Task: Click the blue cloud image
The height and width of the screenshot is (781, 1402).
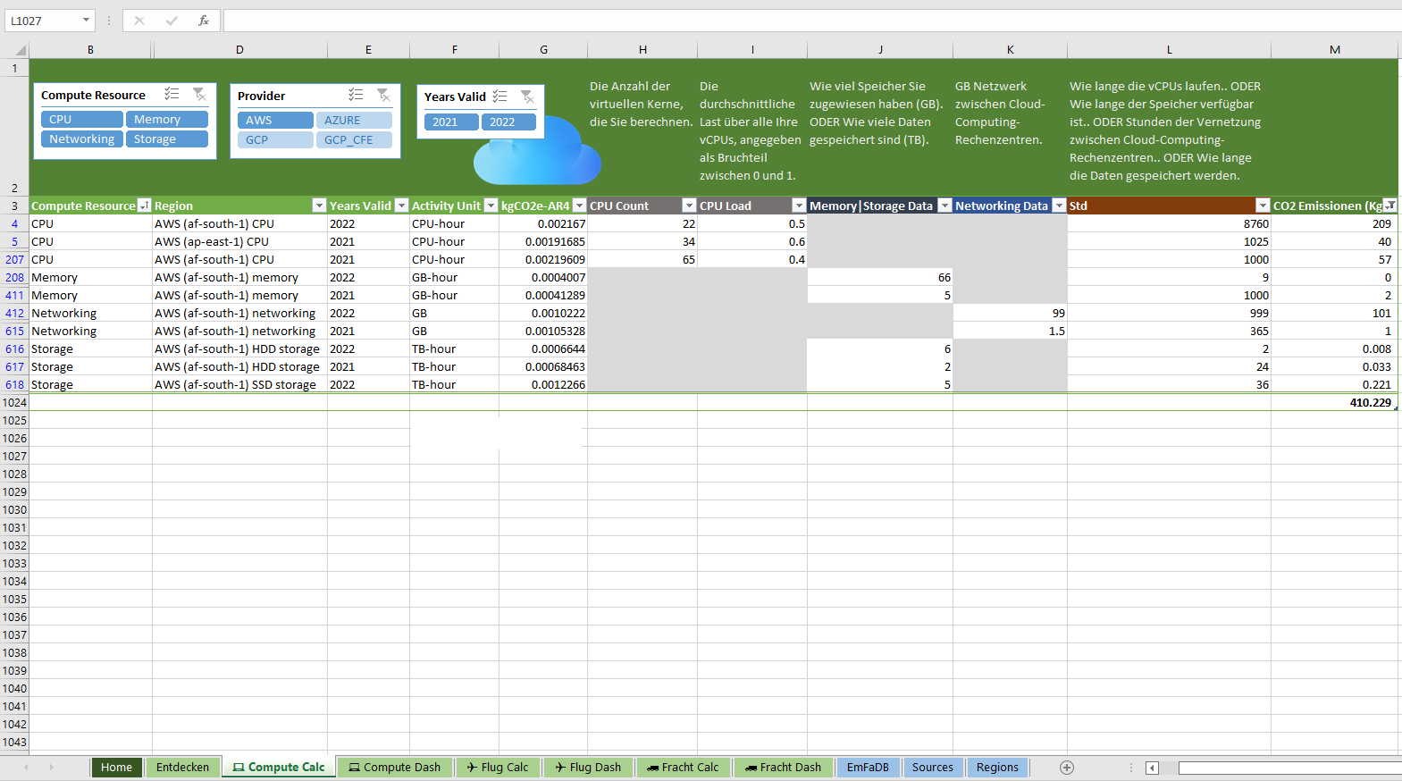Action: (x=538, y=152)
